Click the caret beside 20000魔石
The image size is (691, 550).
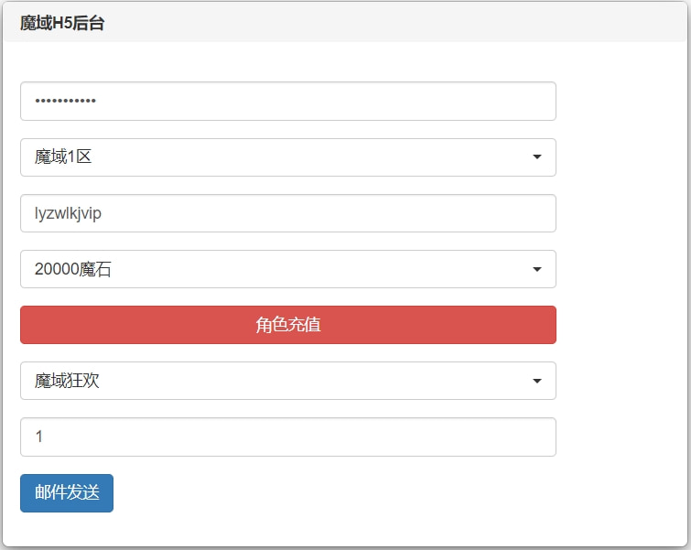(536, 269)
